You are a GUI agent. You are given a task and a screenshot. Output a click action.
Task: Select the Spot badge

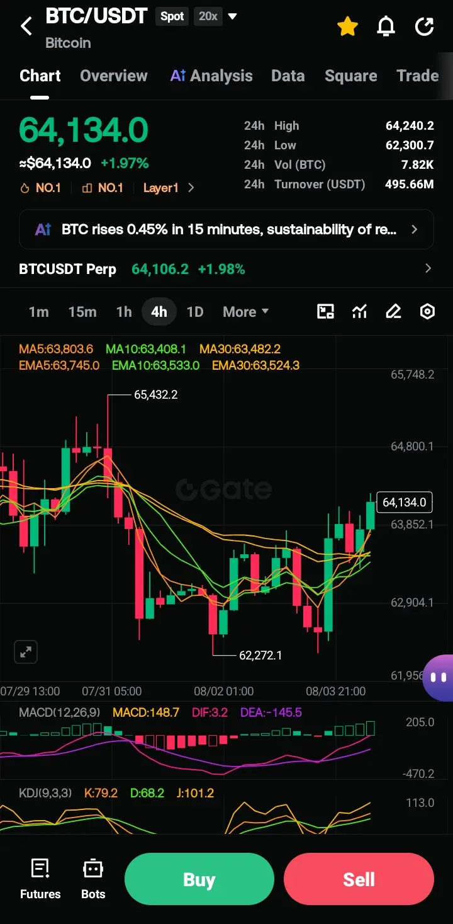tap(172, 16)
